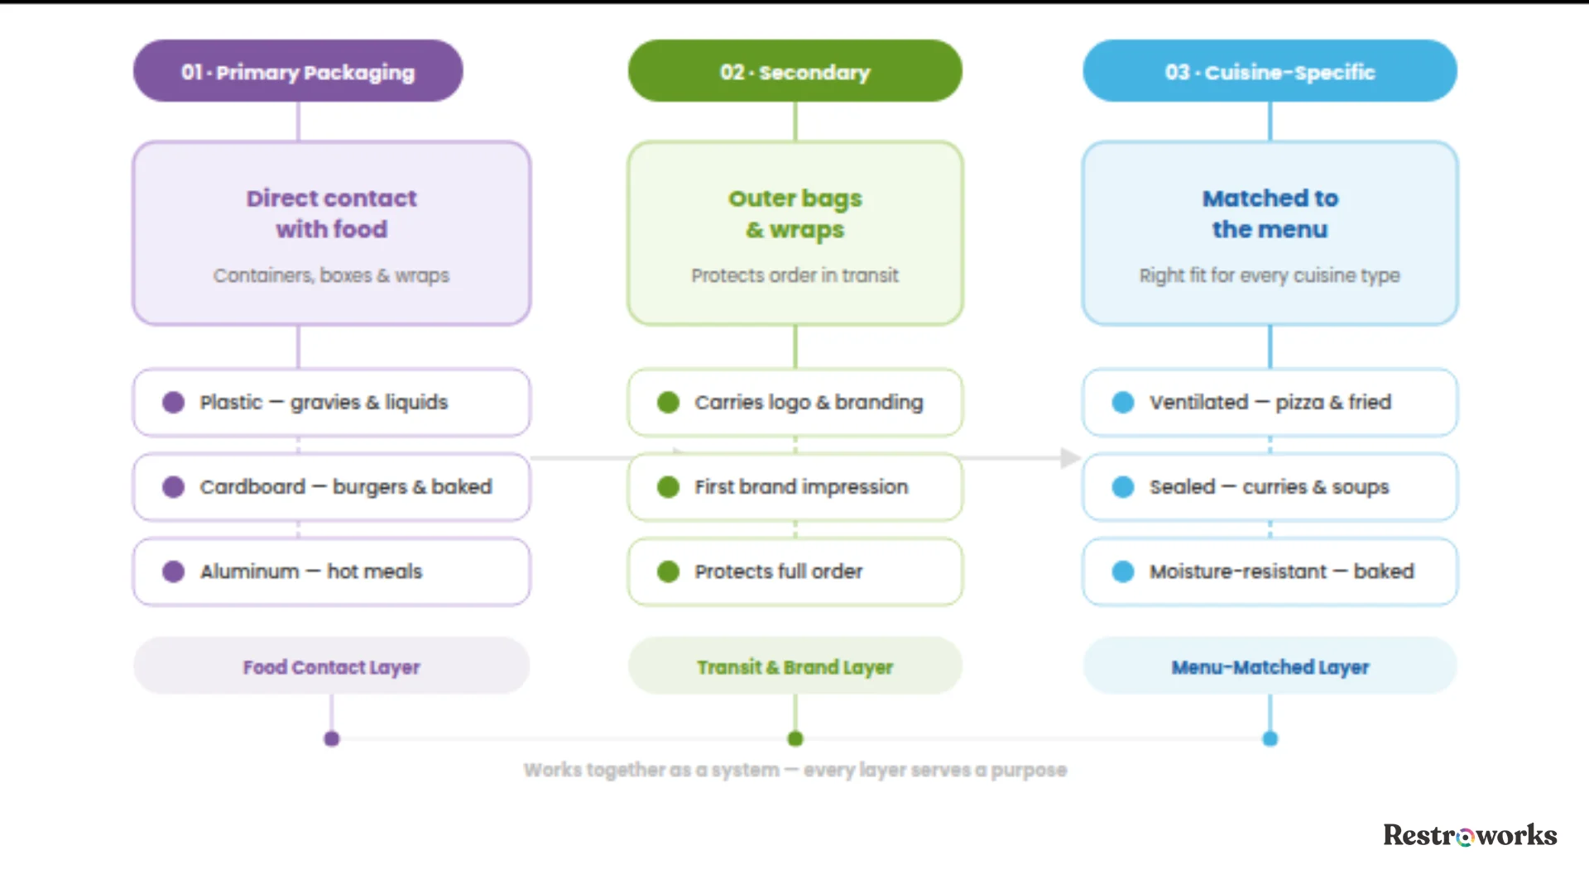Click the Transit & Brand Layer label
Viewport: 1589px width, 893px height.
point(794,666)
